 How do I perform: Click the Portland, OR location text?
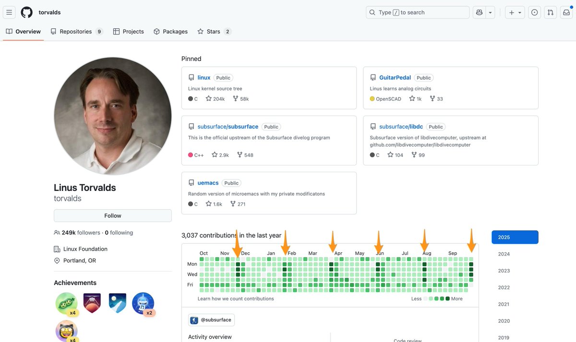(x=79, y=260)
